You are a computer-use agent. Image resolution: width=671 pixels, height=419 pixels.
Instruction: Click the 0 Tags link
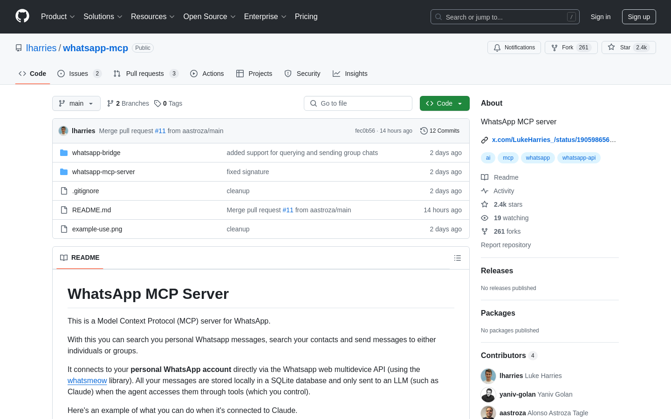[x=168, y=103]
